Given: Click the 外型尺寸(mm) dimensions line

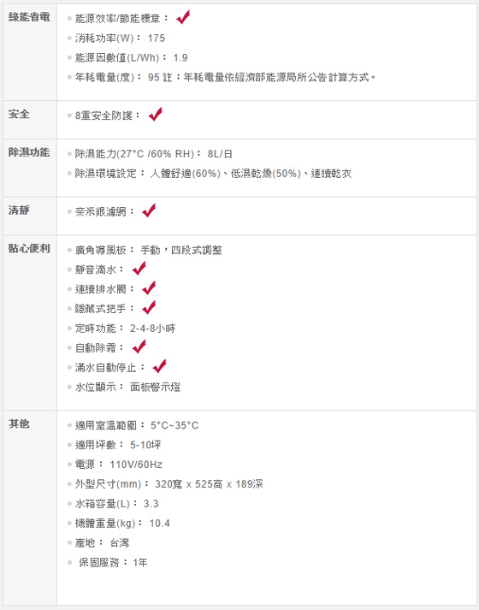Looking at the screenshot, I should point(169,484).
